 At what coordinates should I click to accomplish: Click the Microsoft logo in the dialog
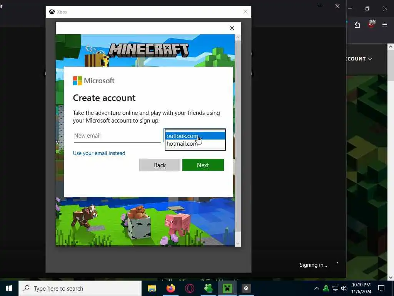[94, 81]
